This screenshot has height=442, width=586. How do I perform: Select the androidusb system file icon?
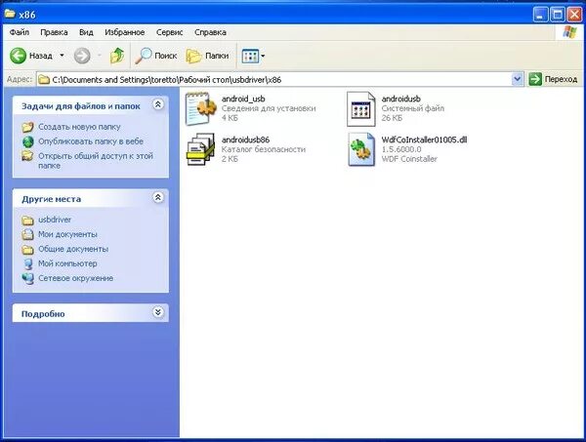pos(361,109)
